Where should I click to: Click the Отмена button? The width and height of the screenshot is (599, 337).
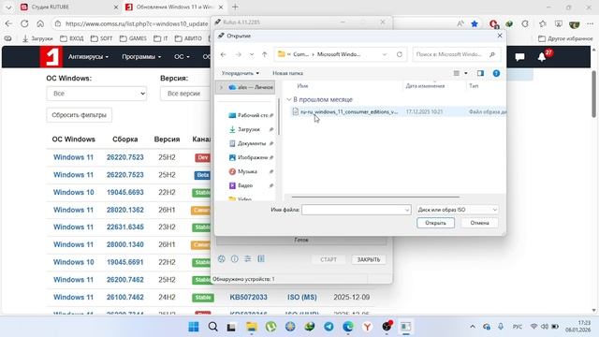coord(479,223)
